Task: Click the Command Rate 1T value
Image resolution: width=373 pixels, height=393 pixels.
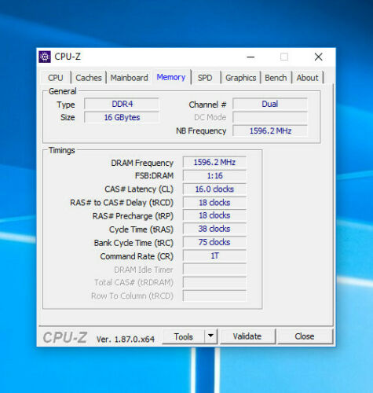Action: pos(214,255)
